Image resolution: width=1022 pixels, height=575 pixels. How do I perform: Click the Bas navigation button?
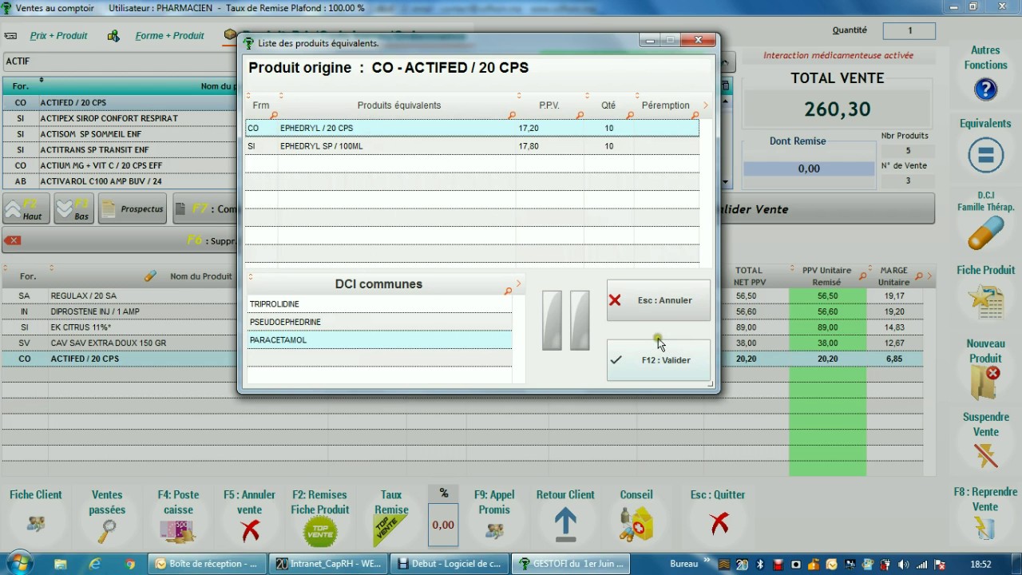pos(74,209)
